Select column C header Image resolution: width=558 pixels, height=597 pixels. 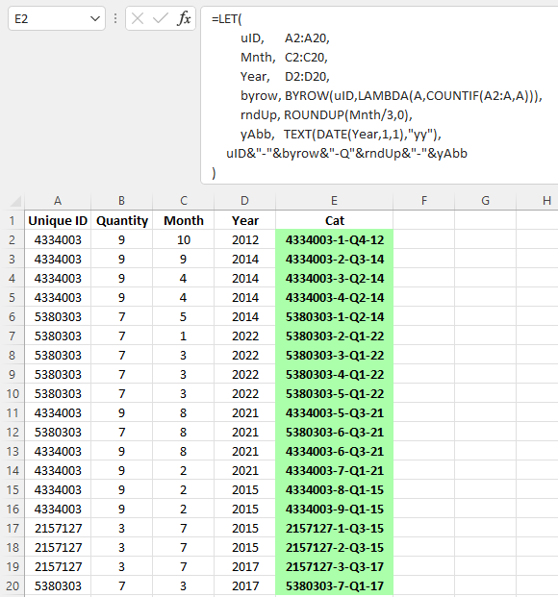(184, 201)
